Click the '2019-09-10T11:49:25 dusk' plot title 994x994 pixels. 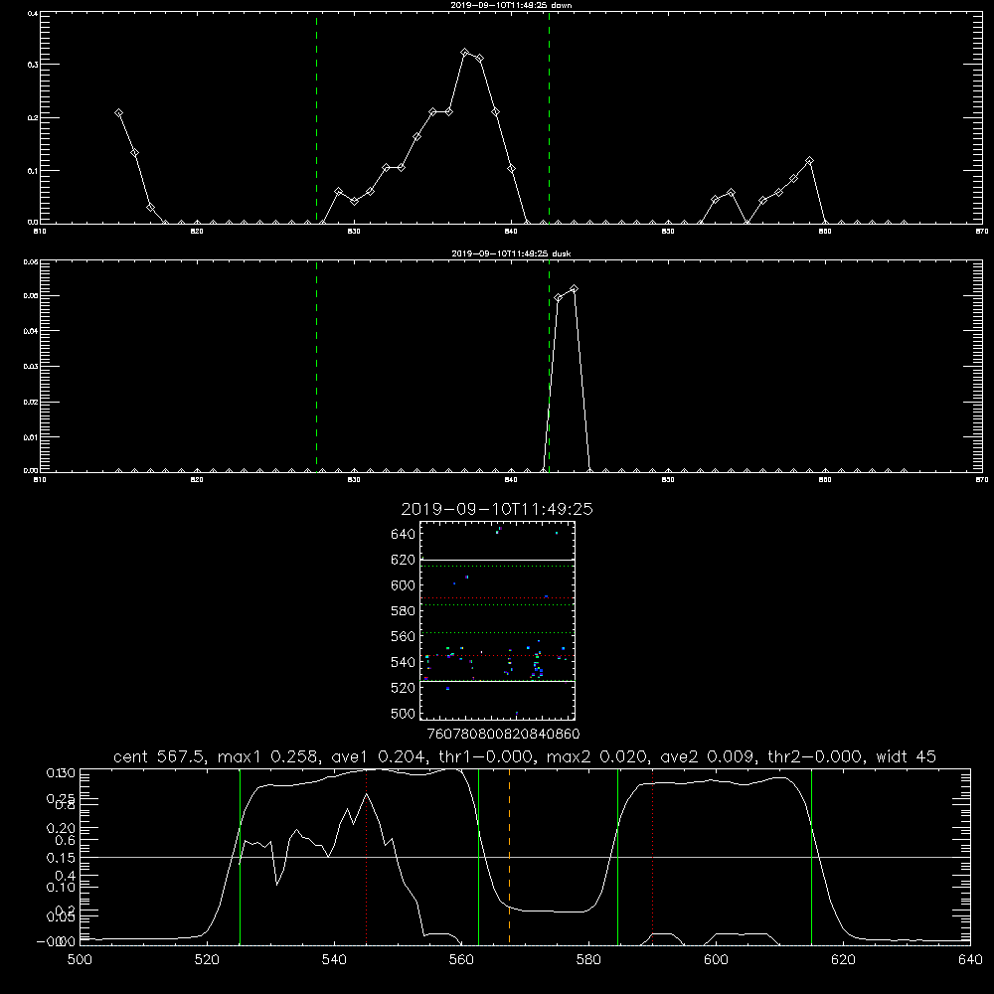click(511, 253)
